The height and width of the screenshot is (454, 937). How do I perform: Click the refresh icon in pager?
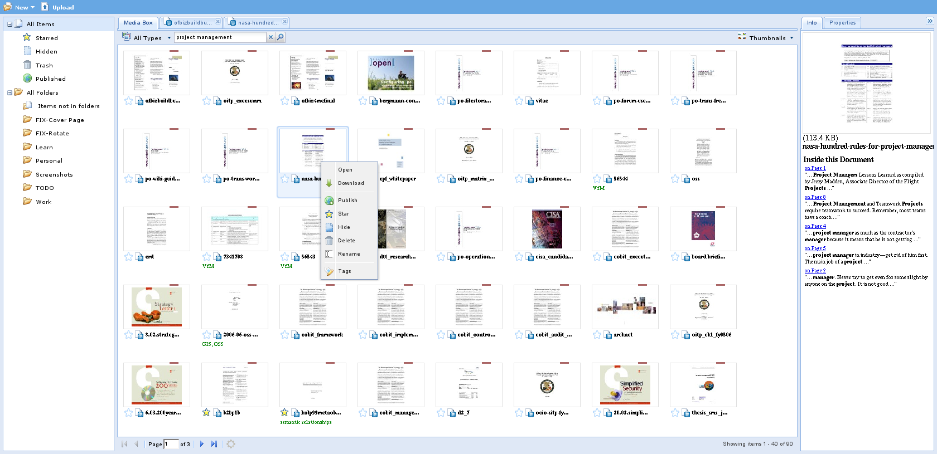click(231, 444)
